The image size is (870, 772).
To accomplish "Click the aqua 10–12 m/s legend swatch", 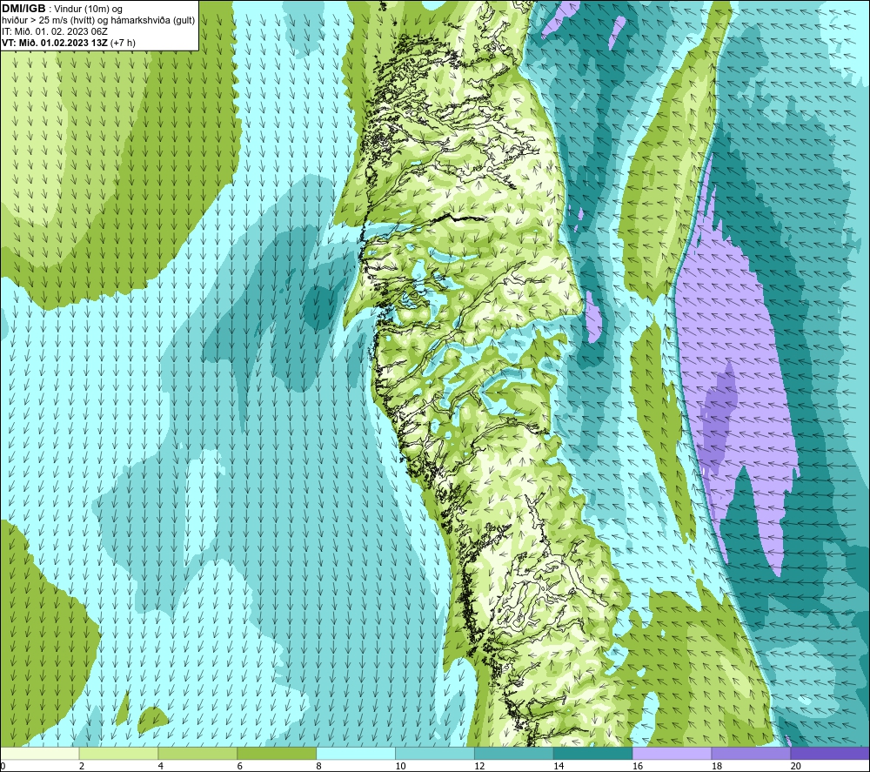I will click(434, 754).
